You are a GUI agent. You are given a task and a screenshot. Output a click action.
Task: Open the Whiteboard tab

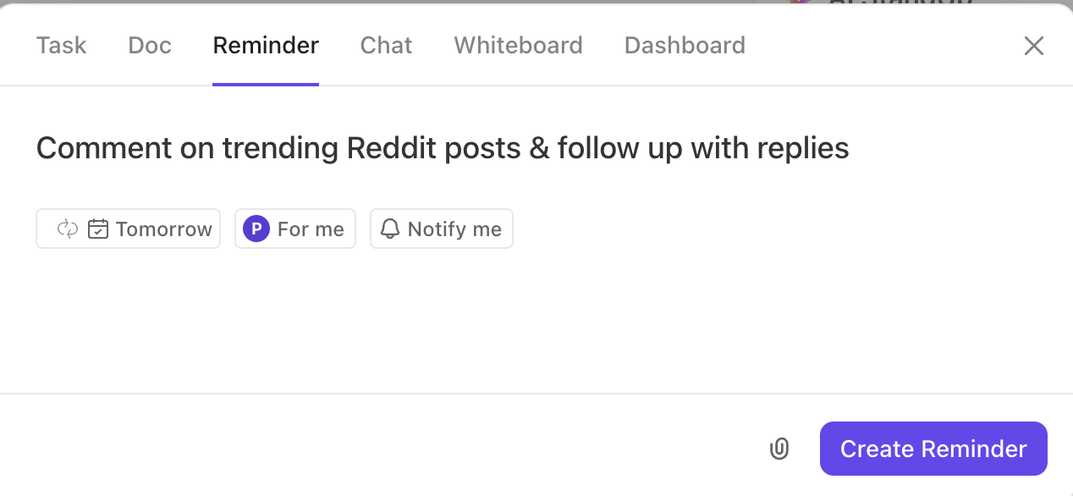point(518,45)
